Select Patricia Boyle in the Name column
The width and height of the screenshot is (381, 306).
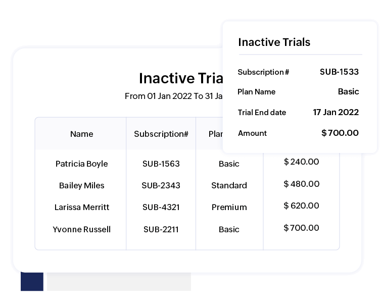coord(82,164)
